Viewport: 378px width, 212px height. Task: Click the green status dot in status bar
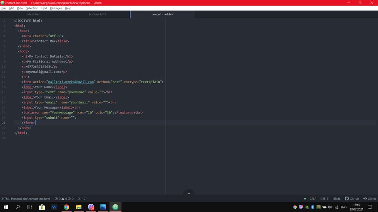[x=305, y=199]
